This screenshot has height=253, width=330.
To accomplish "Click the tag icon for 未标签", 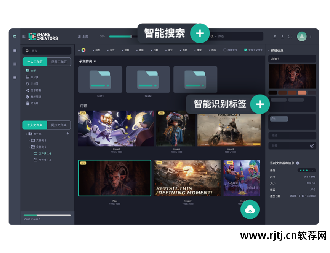I will click(x=27, y=84).
